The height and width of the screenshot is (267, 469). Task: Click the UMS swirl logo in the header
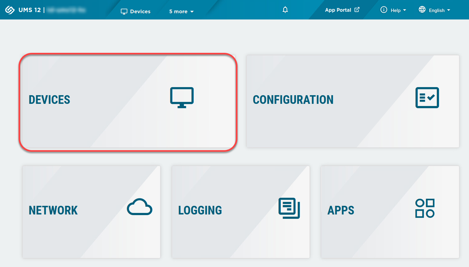[x=10, y=10]
